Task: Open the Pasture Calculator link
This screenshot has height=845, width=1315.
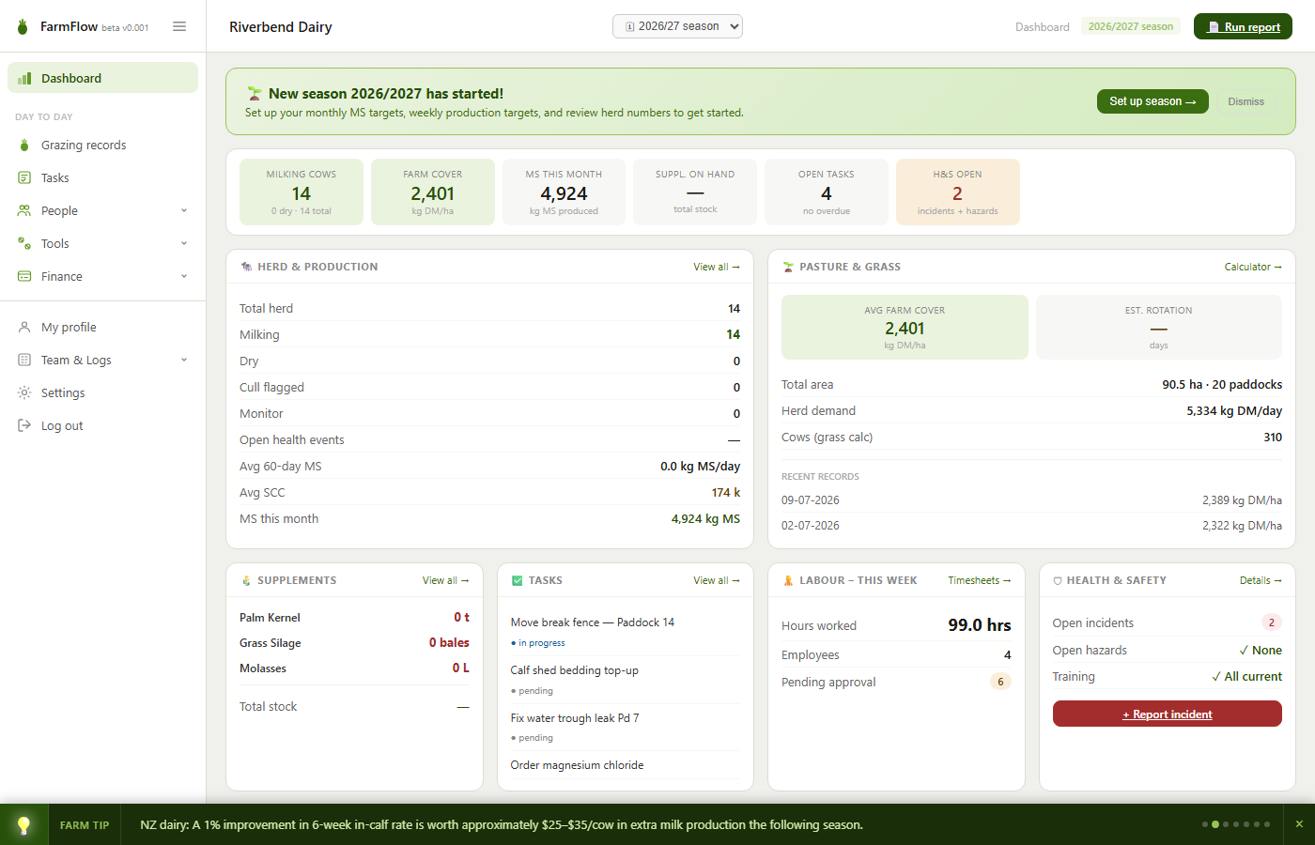Action: point(1253,267)
